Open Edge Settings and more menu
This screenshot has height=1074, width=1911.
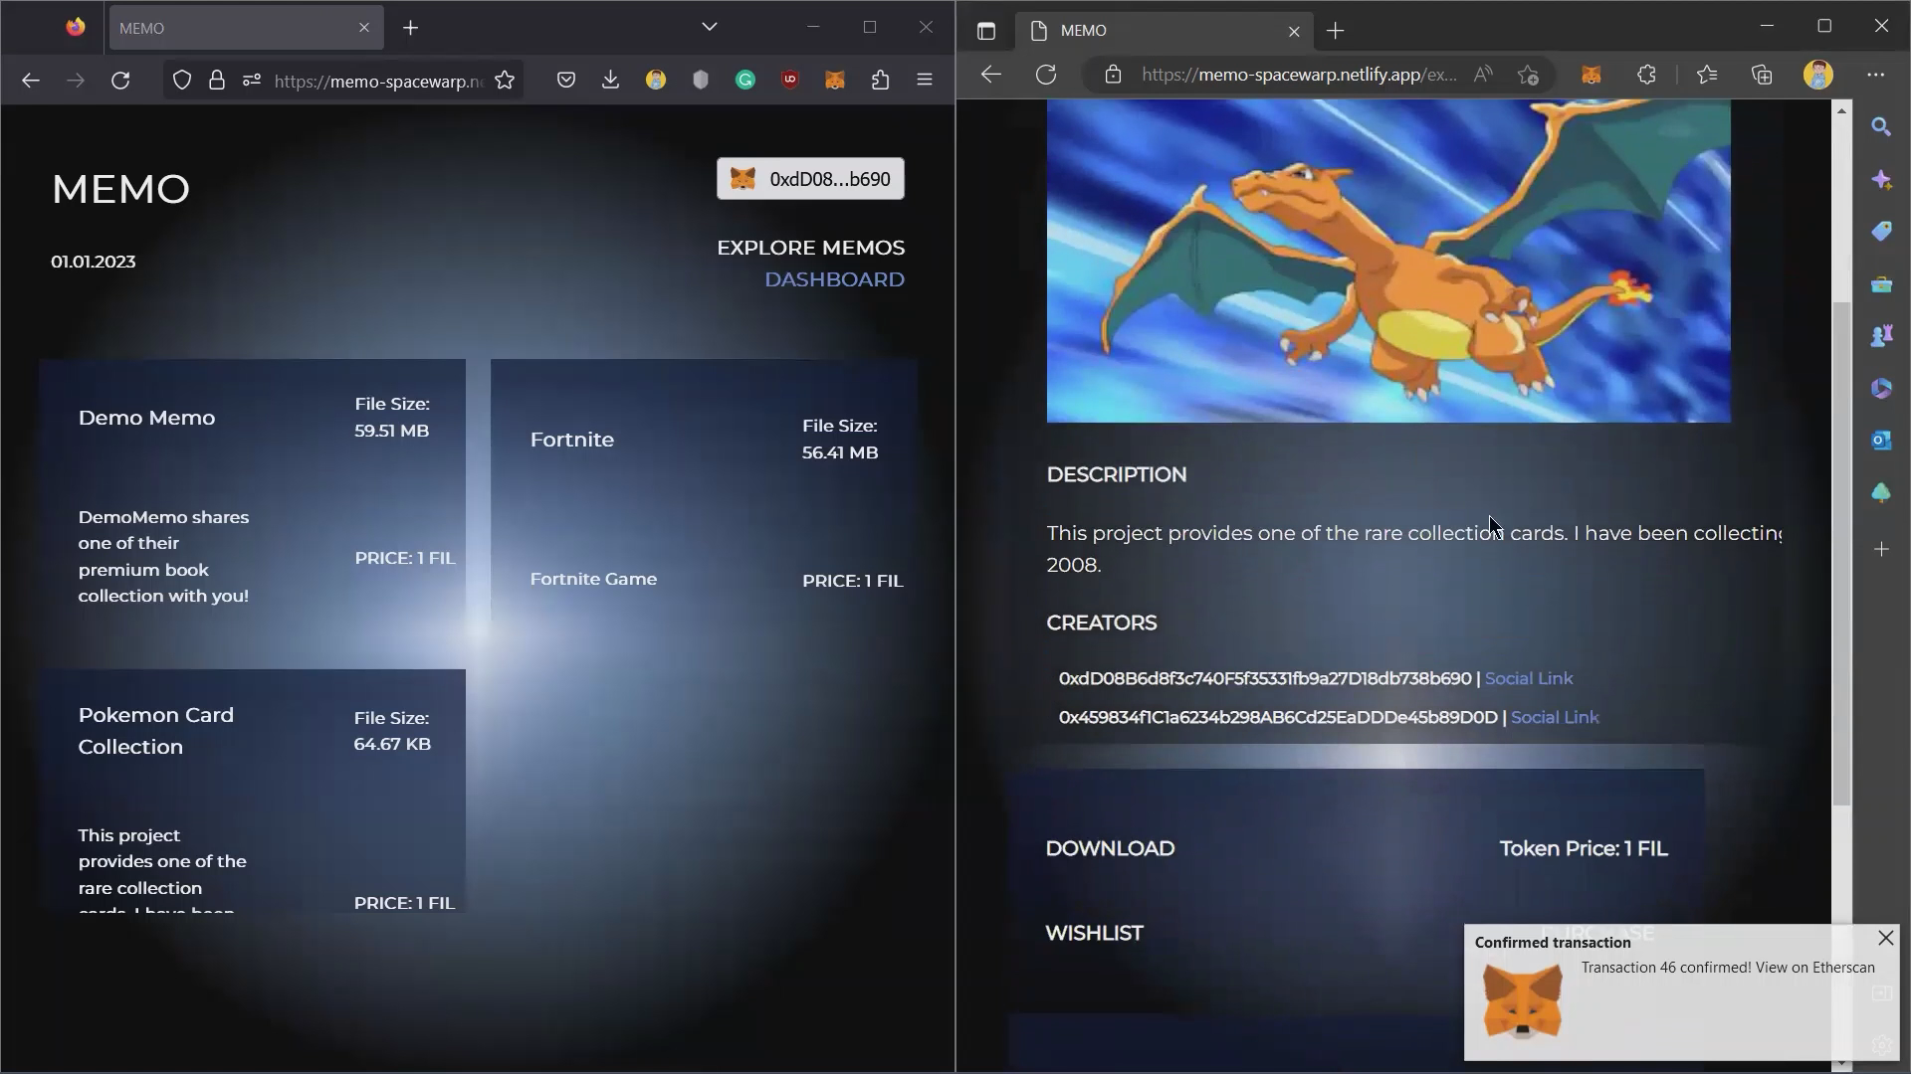[x=1876, y=75]
